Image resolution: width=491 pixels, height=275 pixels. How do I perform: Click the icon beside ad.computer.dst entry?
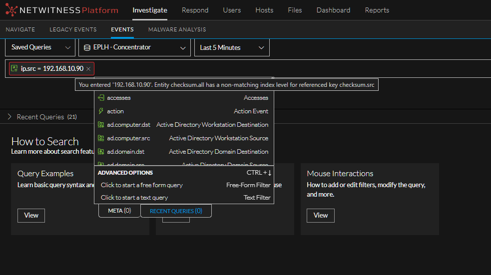[101, 125]
